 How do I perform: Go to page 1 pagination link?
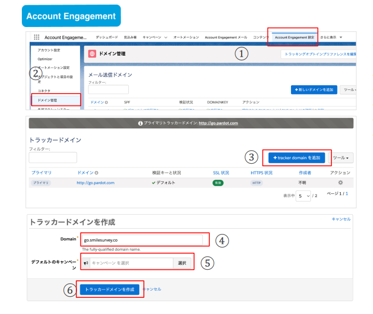[347, 194]
